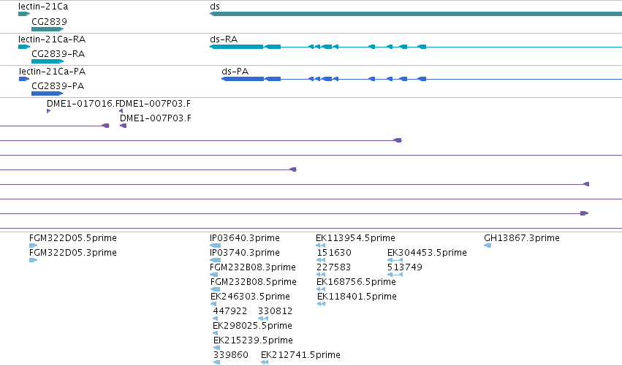
Task: Click the lectin-21Ca-PA protein label
Action: [x=53, y=71]
